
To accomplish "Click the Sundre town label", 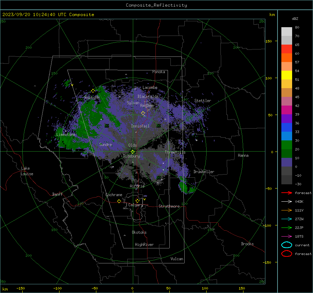I will click(105, 145).
